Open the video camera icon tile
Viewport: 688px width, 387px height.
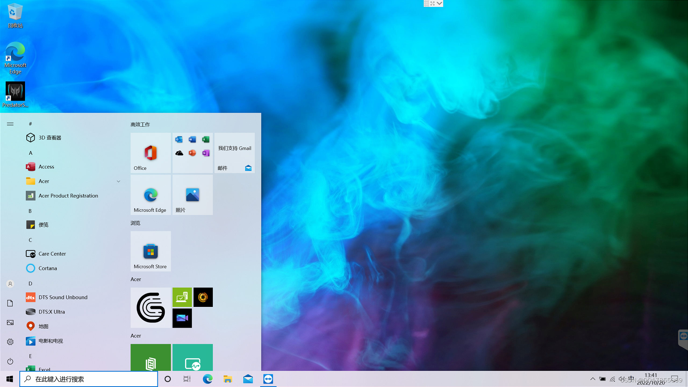[182, 318]
